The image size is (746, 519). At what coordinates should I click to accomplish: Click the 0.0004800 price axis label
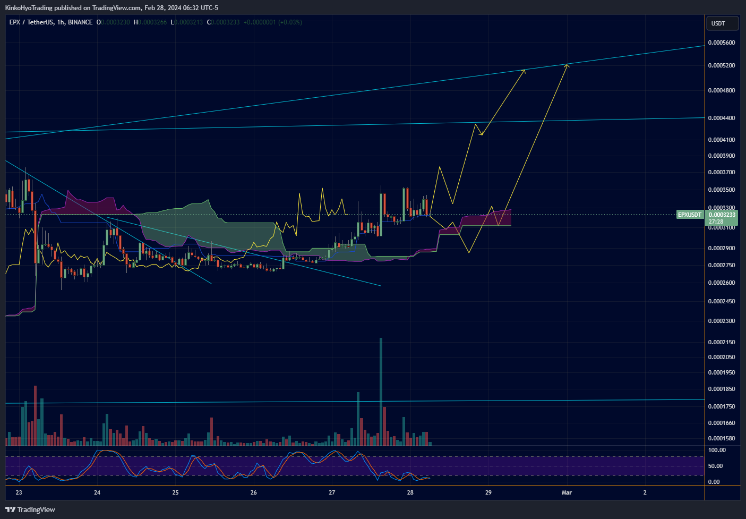[x=722, y=90]
